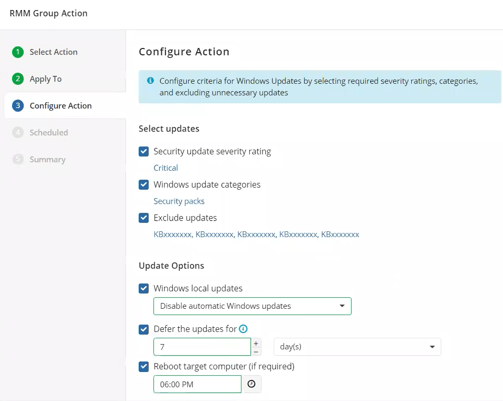Open the clock time picker icon
Image resolution: width=503 pixels, height=401 pixels.
(x=252, y=384)
